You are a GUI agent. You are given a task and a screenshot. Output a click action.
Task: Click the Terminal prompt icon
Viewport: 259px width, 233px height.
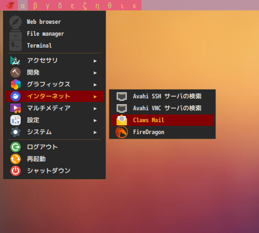(16, 46)
